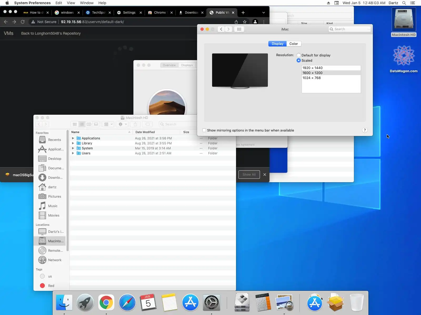Viewport: 421px width, 315px height.
Task: Open the Trash in the Dock
Action: [357, 303]
